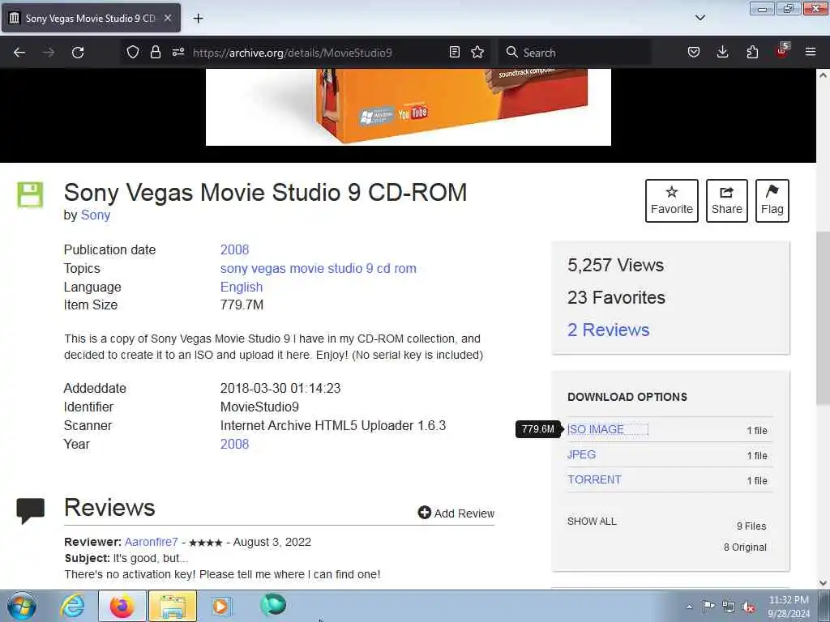
Task: Click the green floppy software icon
Action: [30, 194]
